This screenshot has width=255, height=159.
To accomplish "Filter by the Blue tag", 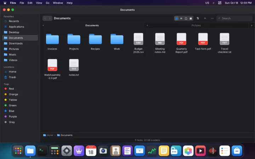I will 20,111.
